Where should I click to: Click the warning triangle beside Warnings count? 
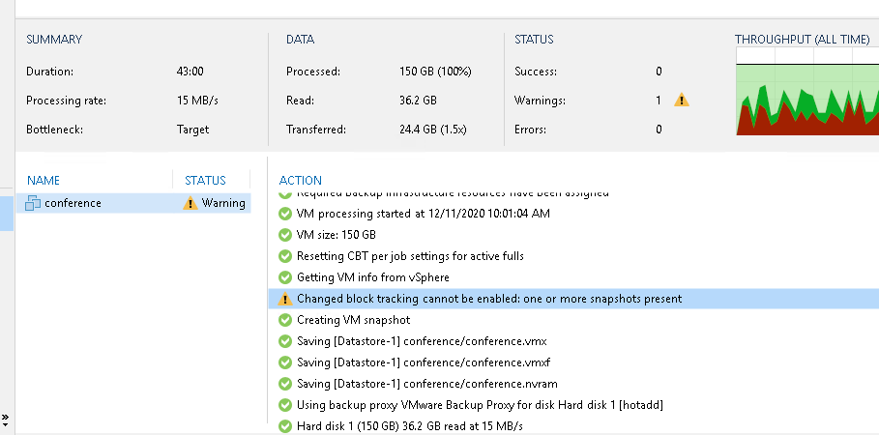[x=682, y=100]
